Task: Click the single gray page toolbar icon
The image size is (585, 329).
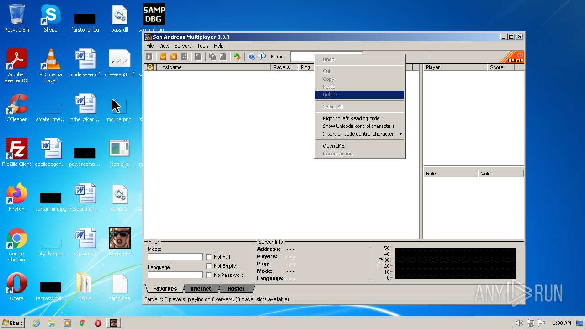Action: click(198, 57)
